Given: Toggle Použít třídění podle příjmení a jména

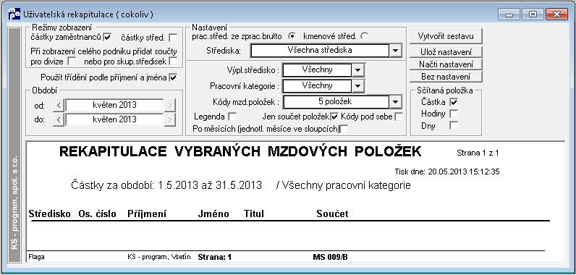Looking at the screenshot, I should tap(173, 78).
